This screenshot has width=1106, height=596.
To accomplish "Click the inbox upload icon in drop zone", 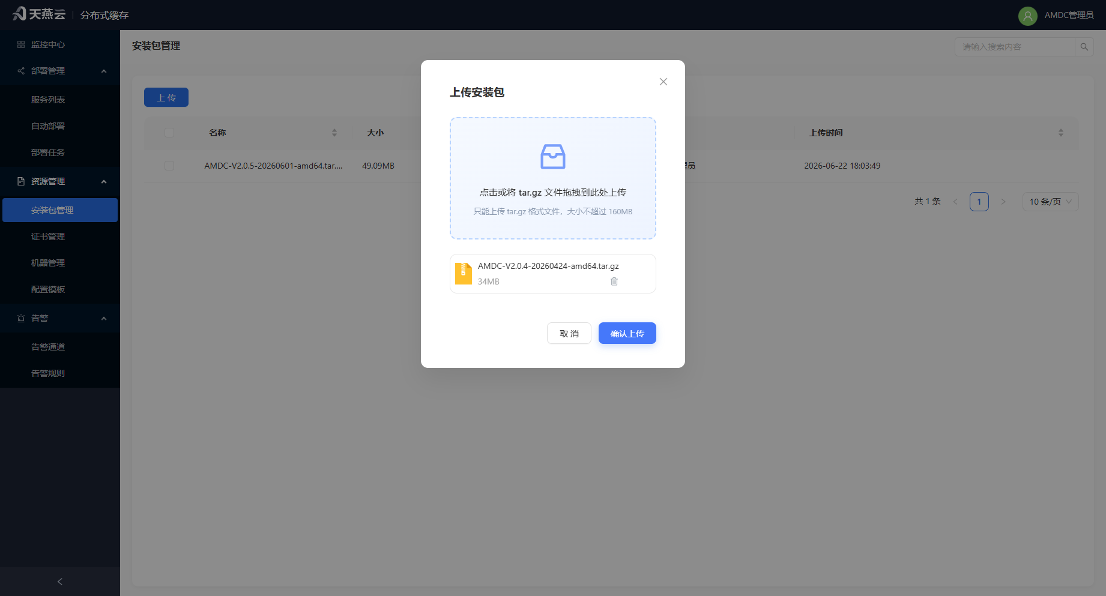I will pyautogui.click(x=553, y=157).
